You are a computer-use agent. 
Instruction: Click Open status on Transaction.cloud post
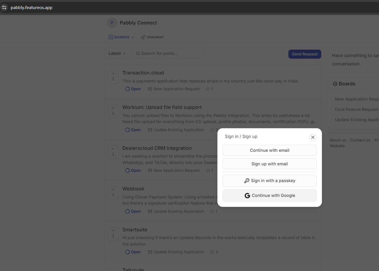133,89
